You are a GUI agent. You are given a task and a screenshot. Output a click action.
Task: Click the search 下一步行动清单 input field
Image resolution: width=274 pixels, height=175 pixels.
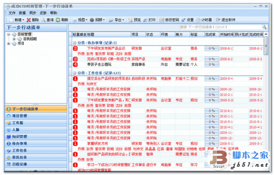coord(221,27)
